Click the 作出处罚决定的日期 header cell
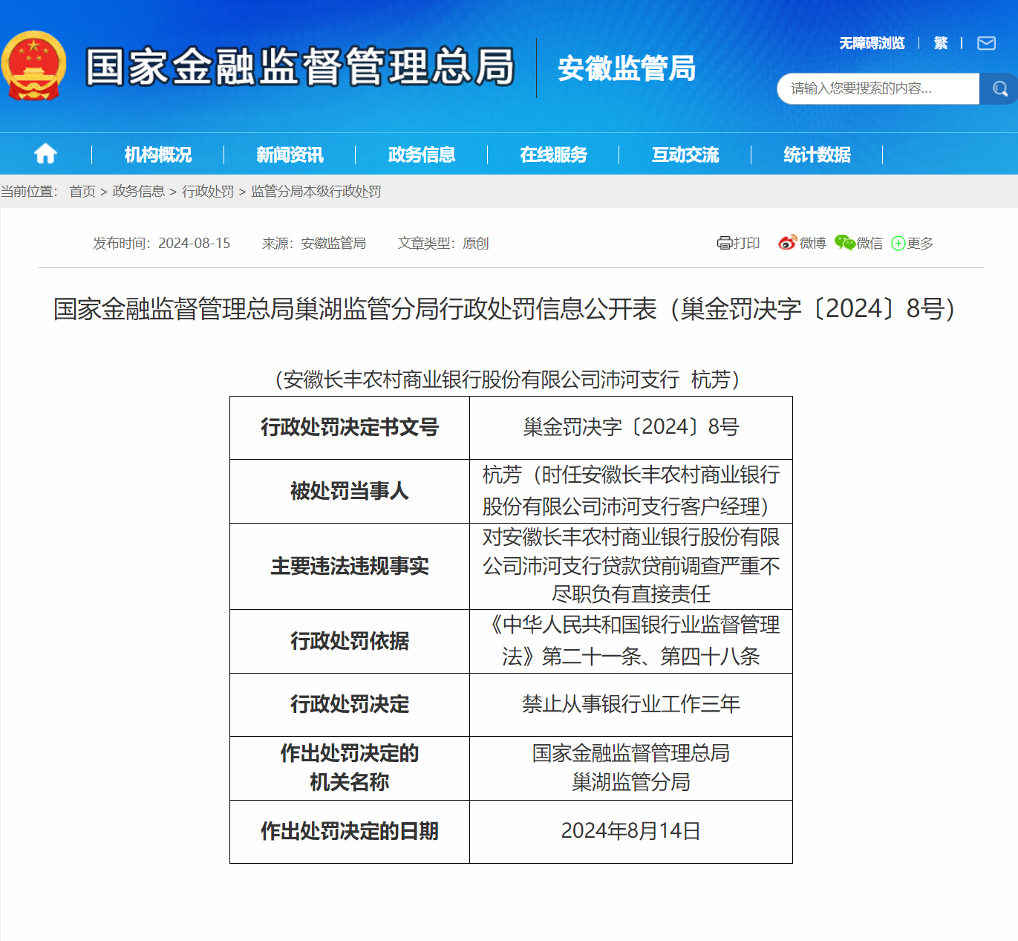Screen dimensions: 1018x941 pos(350,831)
